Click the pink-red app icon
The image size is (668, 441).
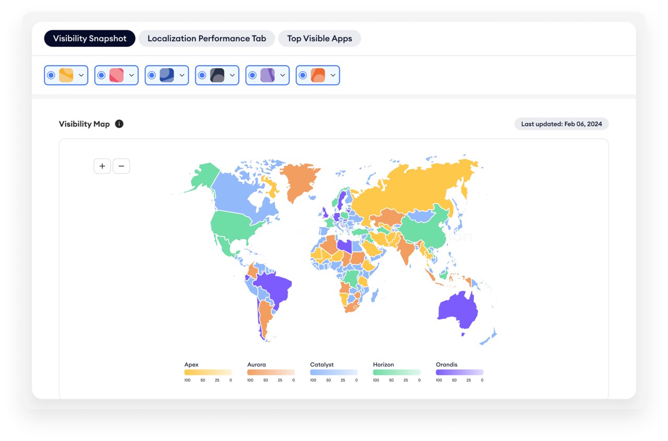116,75
